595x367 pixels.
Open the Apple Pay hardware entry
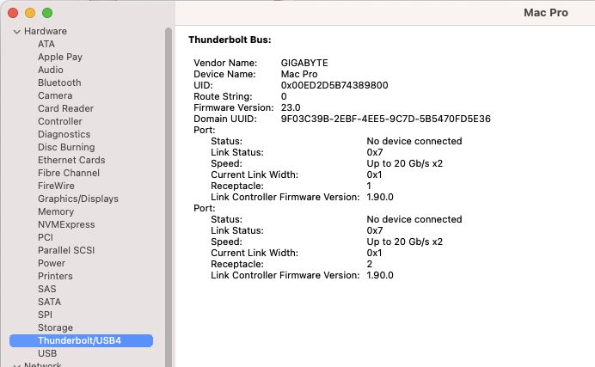(60, 57)
